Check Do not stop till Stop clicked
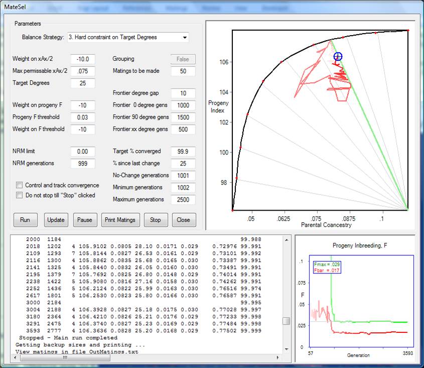The width and height of the screenshot is (424, 368). (19, 195)
